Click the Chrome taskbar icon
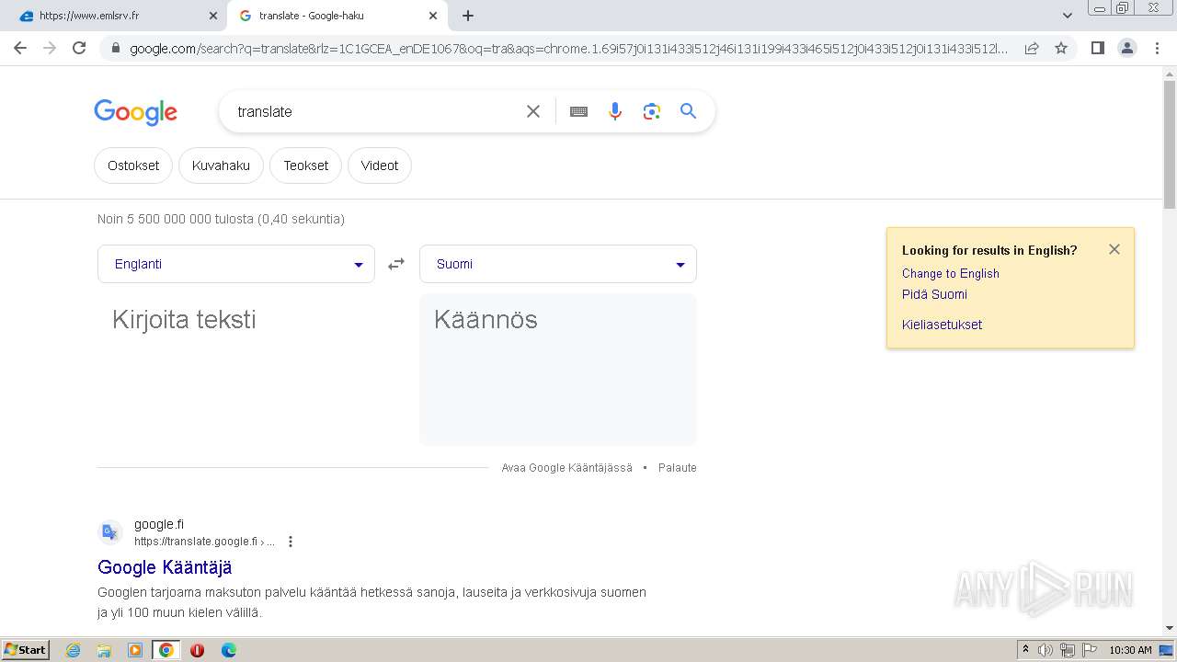 tap(166, 650)
